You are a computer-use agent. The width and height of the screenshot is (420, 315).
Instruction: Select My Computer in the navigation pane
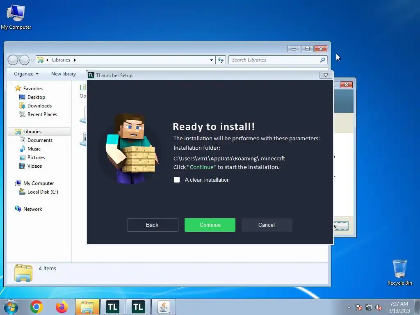tap(38, 183)
